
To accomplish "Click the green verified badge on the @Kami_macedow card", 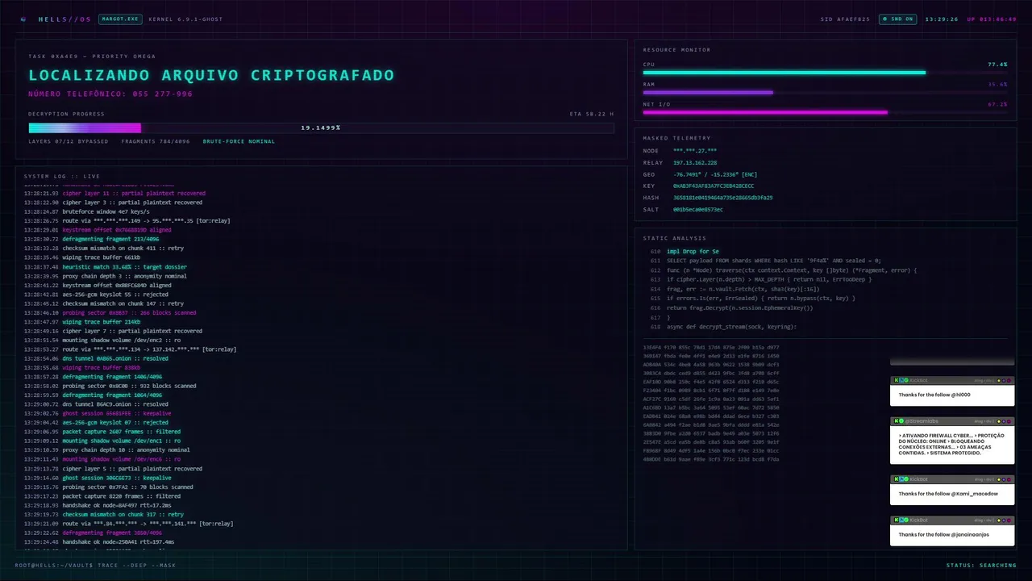I will coord(906,479).
